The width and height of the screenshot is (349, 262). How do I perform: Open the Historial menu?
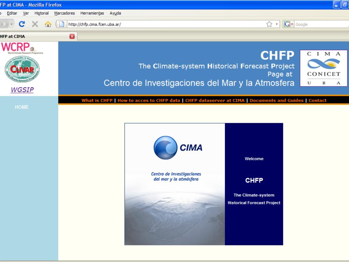click(41, 13)
